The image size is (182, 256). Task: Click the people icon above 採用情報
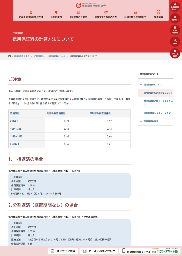pyautogui.click(x=158, y=12)
